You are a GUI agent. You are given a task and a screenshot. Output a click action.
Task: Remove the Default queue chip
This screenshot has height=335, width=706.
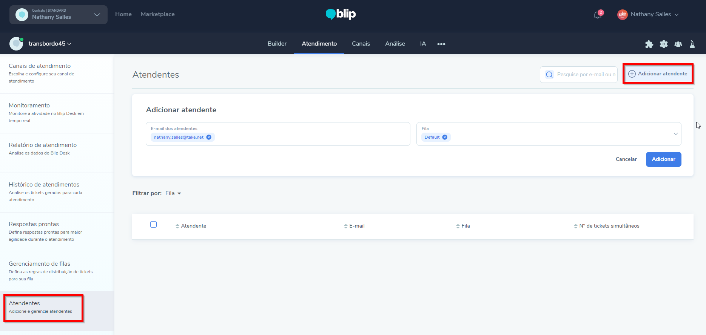[x=445, y=137]
